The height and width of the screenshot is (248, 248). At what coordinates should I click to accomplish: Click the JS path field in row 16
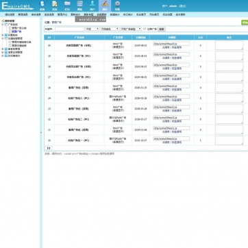coord(171,86)
